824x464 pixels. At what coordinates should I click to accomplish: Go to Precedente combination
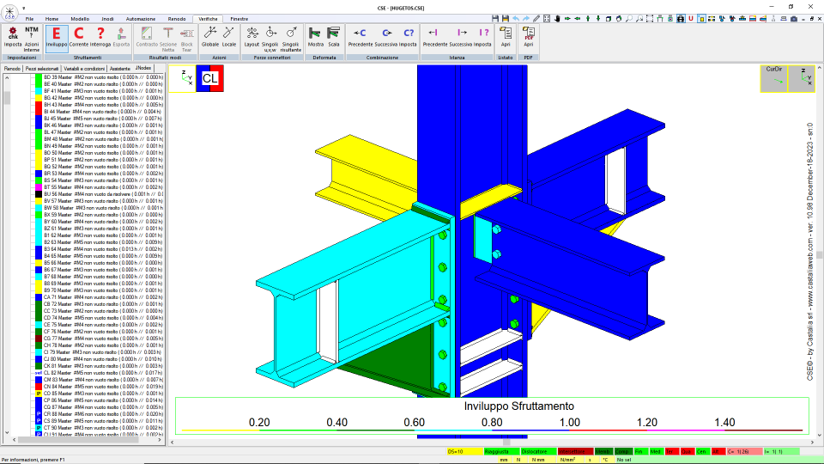point(360,37)
